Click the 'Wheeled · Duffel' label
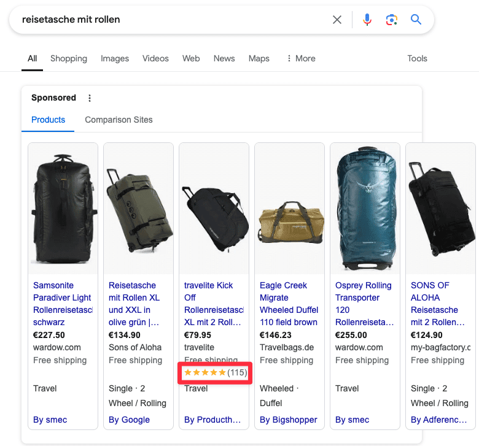The image size is (479, 446). (x=279, y=396)
